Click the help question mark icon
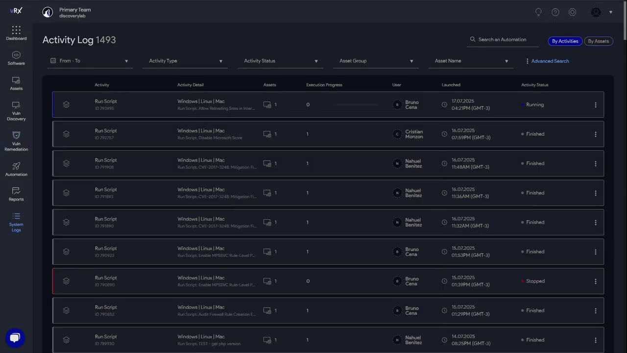 (555, 12)
